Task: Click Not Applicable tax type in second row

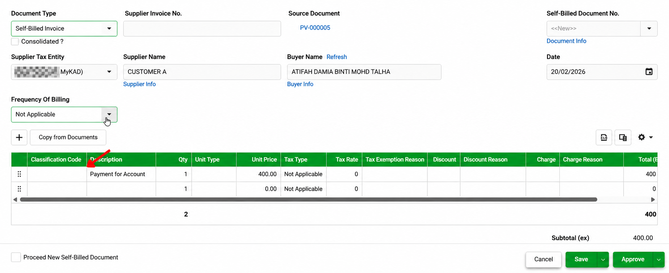Action: [x=304, y=189]
